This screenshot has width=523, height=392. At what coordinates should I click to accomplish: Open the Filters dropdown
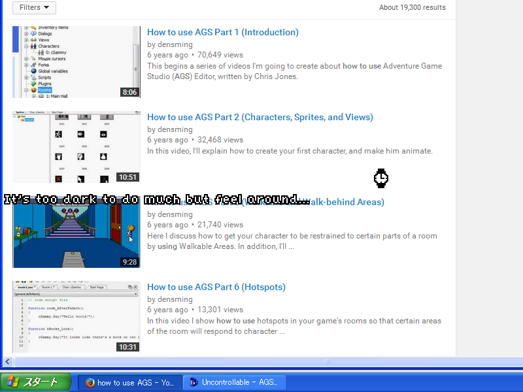[x=34, y=8]
